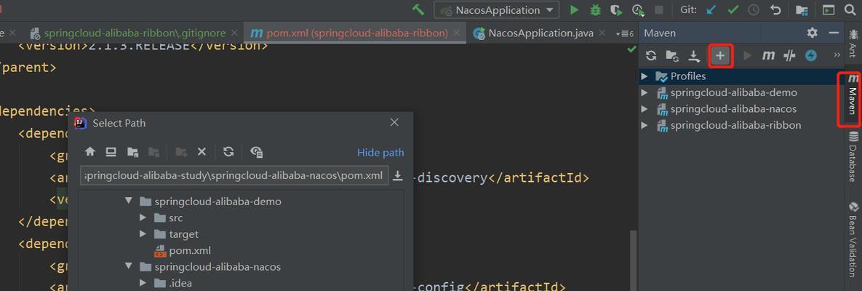Image resolution: width=862 pixels, height=291 pixels.
Task: Close the Select Path dialog
Action: (394, 123)
